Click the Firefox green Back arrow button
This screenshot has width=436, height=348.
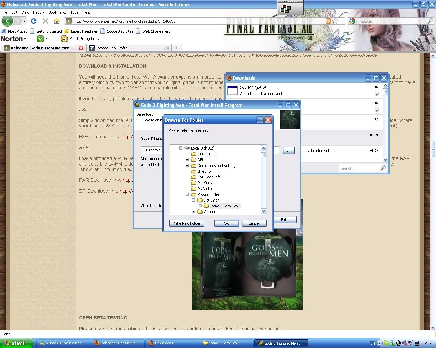pos(7,21)
